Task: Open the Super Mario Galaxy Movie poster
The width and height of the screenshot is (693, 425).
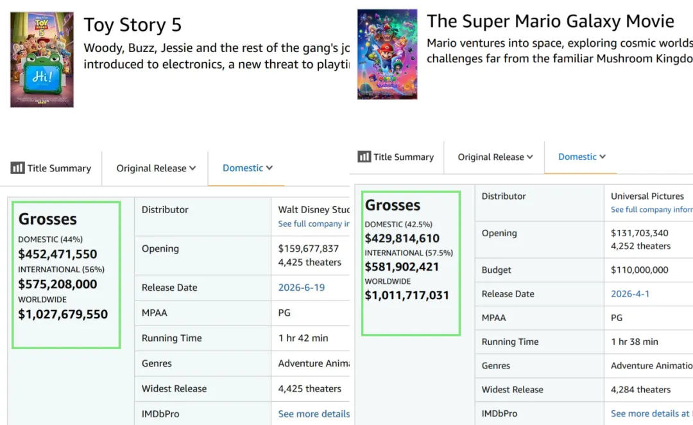Action: click(x=387, y=55)
